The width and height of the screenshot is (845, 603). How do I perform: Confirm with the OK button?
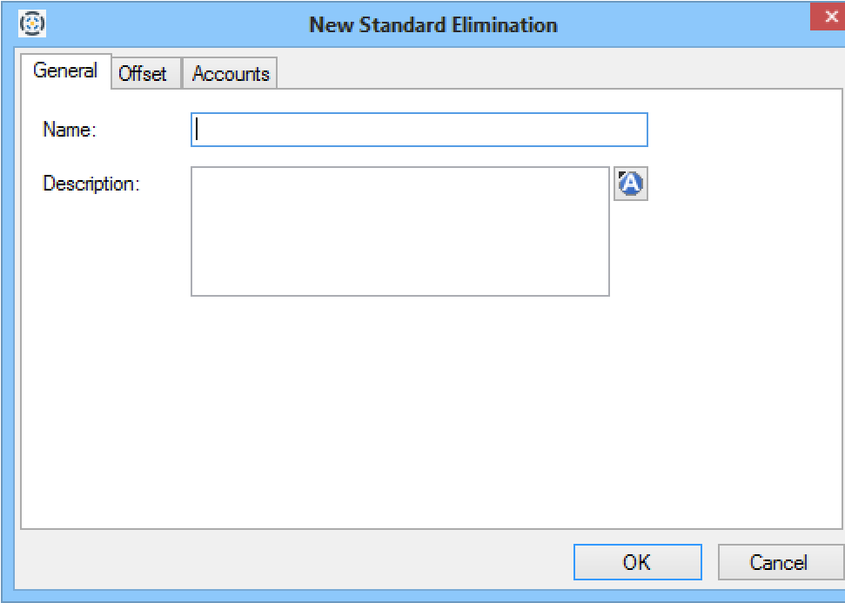637,562
